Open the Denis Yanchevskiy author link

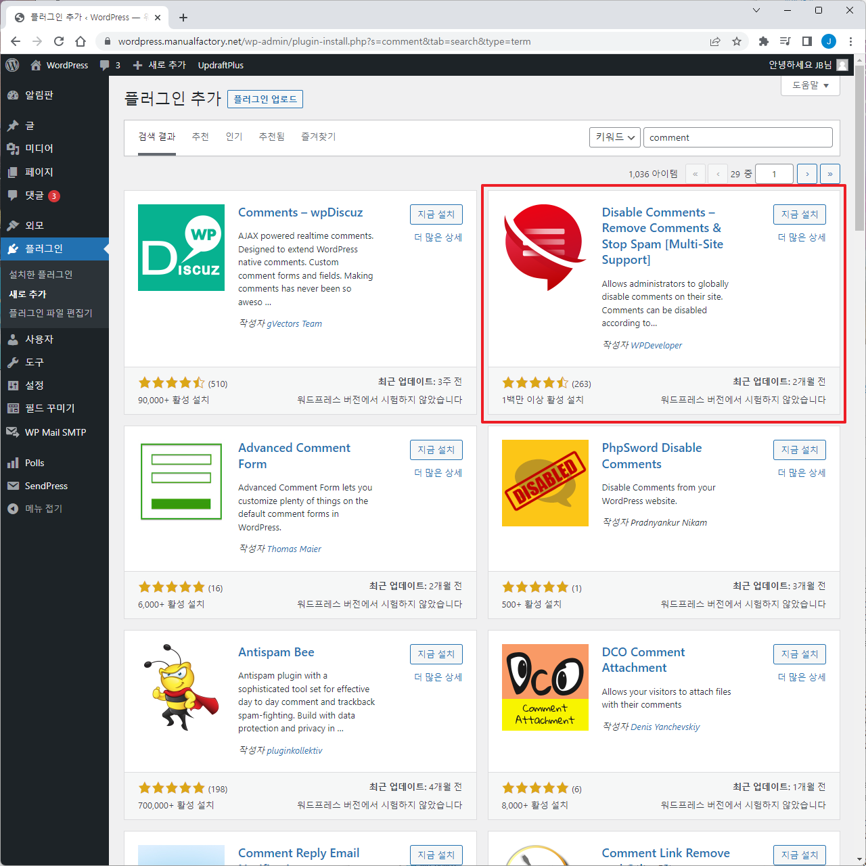tap(665, 727)
